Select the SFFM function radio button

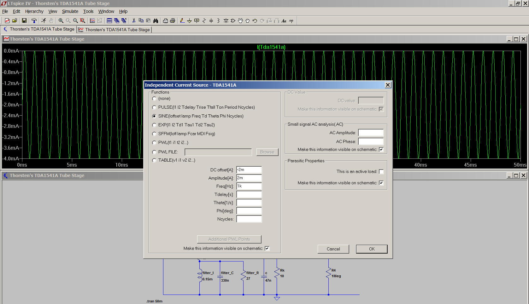click(x=154, y=134)
